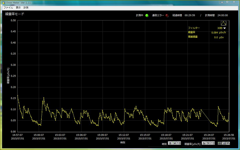
Task: Select the zoom magnifier tool
Action: (224, 143)
